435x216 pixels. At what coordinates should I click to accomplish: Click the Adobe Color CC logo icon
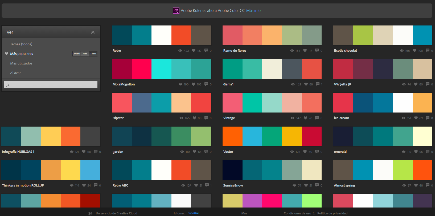[x=176, y=11]
